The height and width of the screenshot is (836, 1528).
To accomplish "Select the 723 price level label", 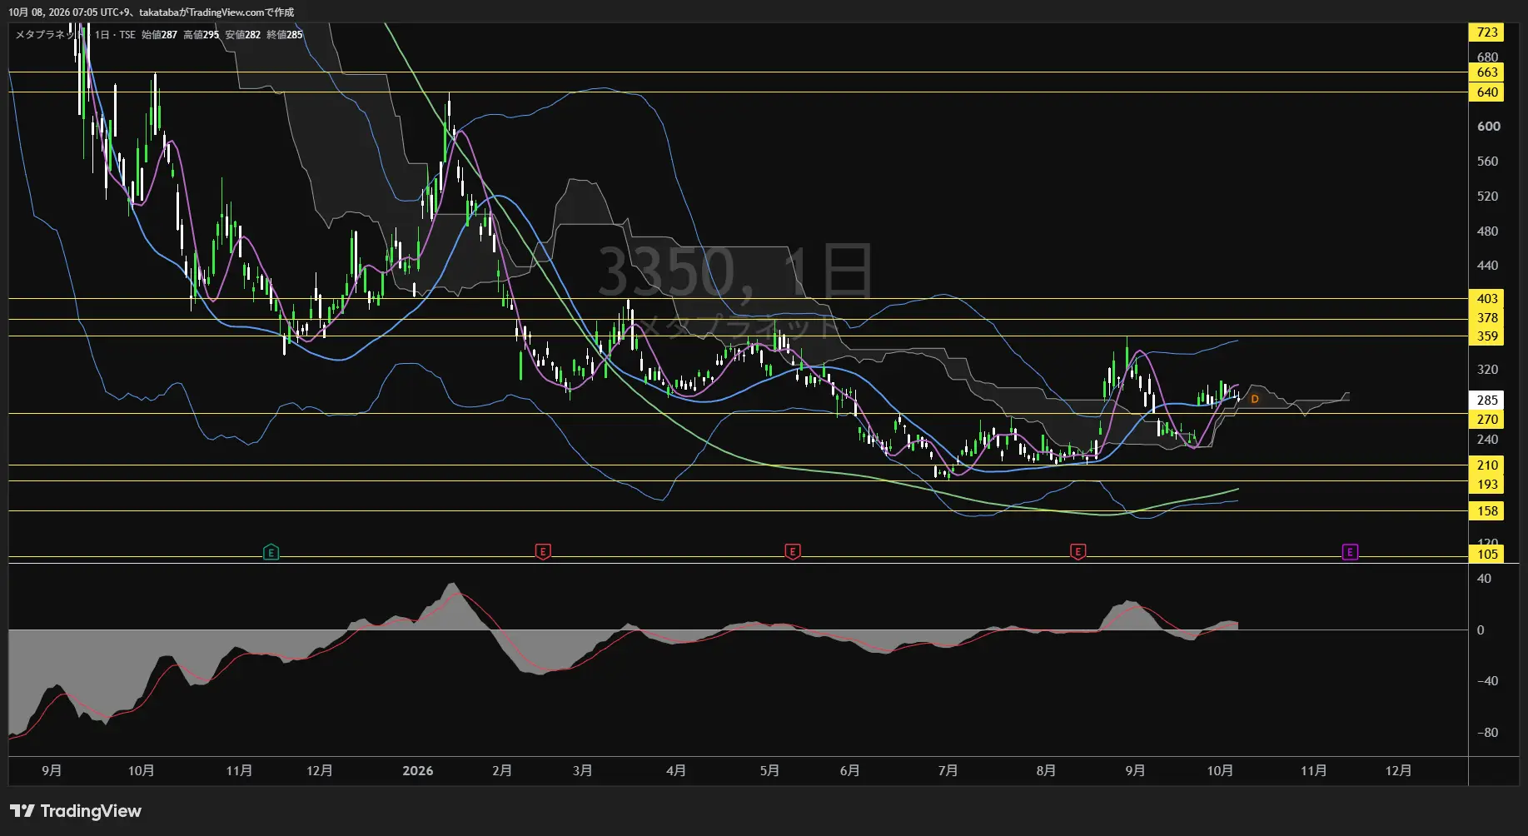I will point(1487,32).
